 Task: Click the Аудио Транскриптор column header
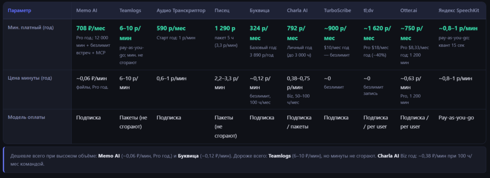point(181,10)
